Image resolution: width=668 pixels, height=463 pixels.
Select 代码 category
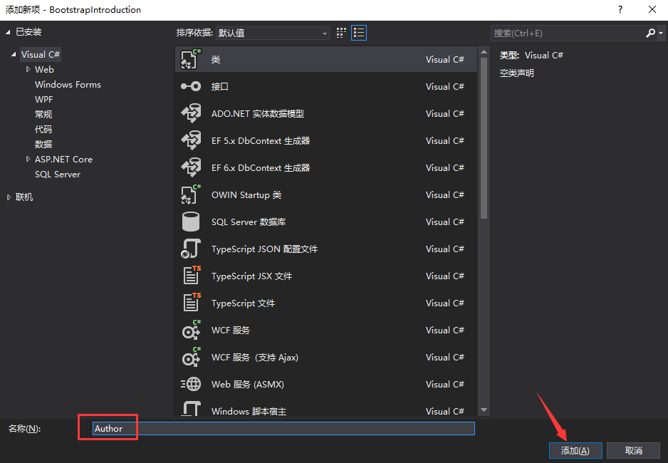[43, 129]
